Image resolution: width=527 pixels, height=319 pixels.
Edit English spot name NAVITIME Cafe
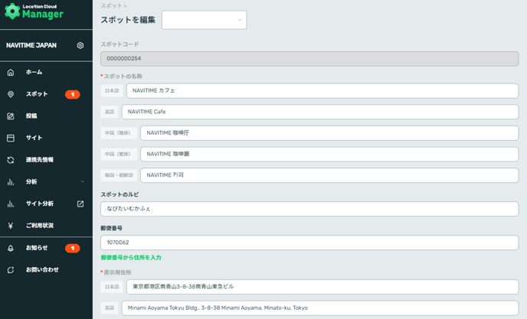(x=320, y=112)
